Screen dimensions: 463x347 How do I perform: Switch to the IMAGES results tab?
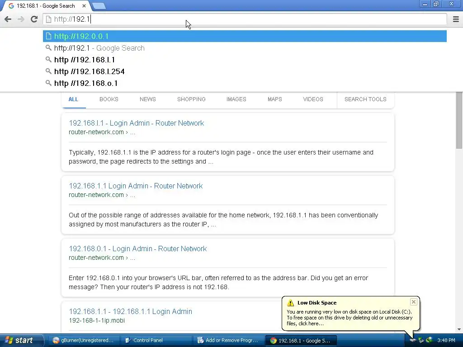[236, 99]
